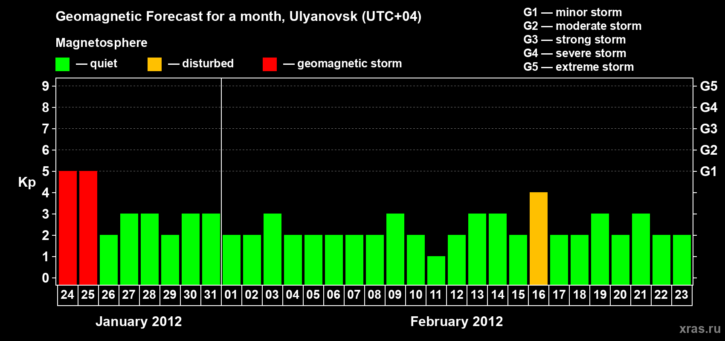The width and height of the screenshot is (725, 341).
Task: Click the 'geomagnetic storm' legend label
Action: pyautogui.click(x=349, y=64)
